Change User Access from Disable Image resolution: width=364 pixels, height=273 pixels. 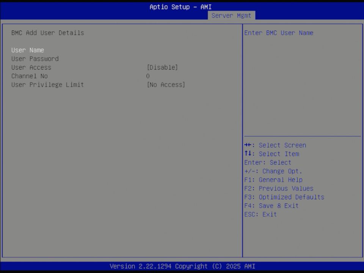pos(163,67)
